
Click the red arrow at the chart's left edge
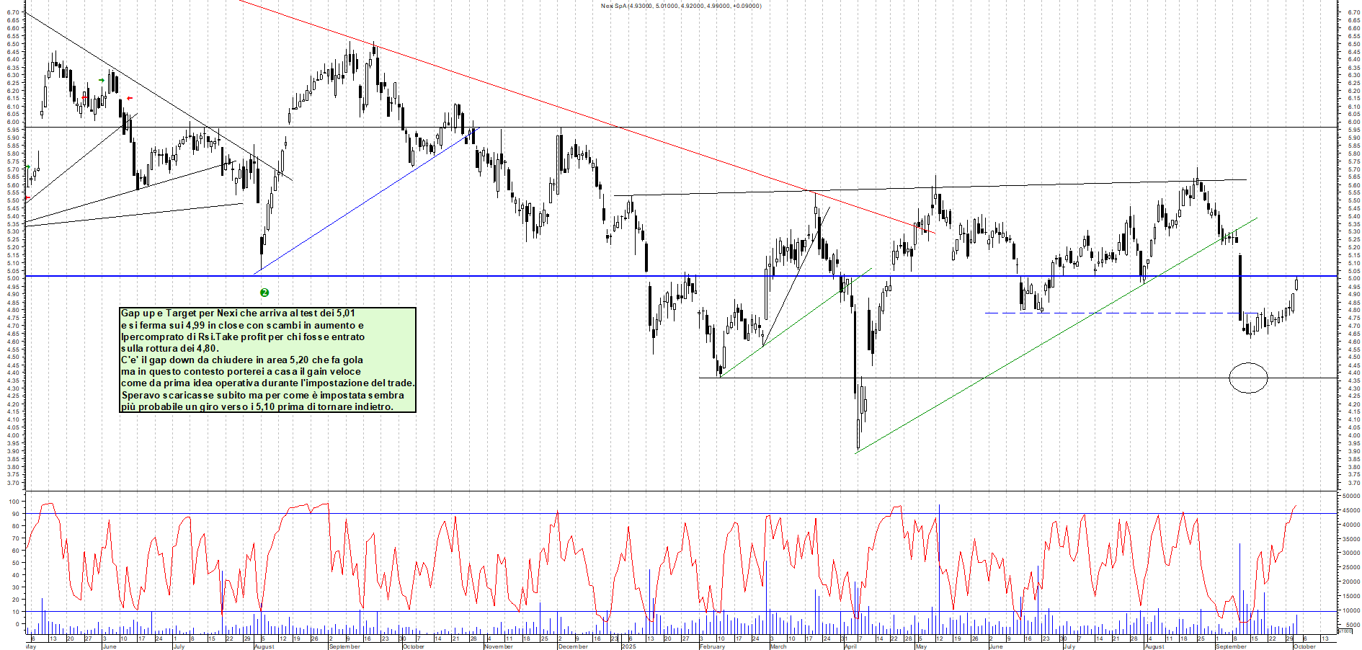point(27,197)
